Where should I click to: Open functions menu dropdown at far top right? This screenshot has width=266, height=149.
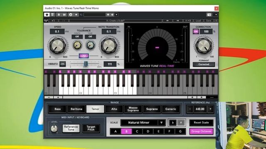[x=216, y=15]
